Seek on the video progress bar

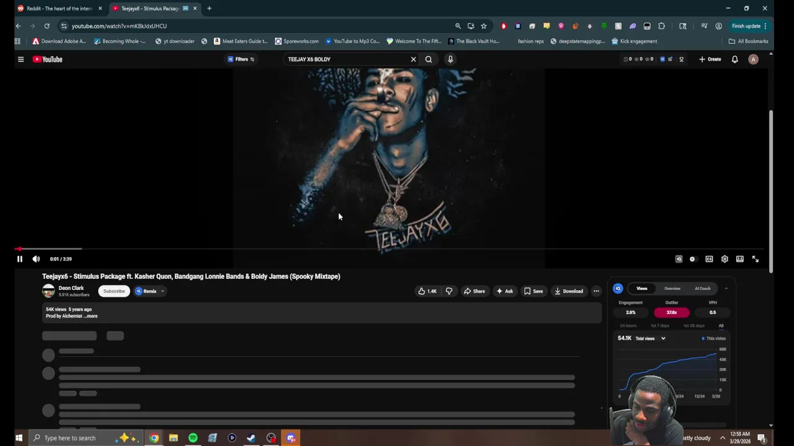pos(391,249)
